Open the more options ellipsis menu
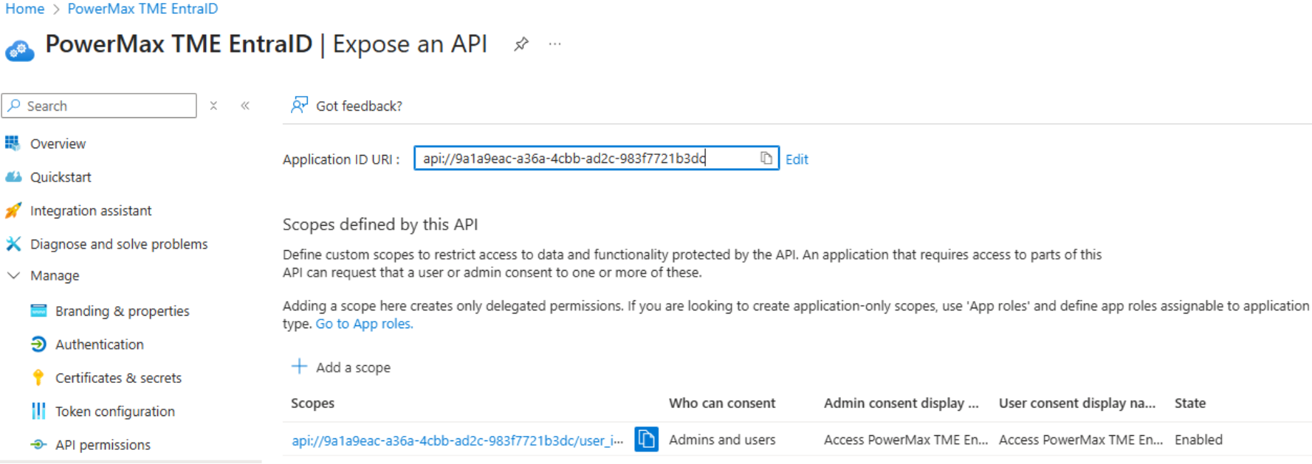 point(555,44)
